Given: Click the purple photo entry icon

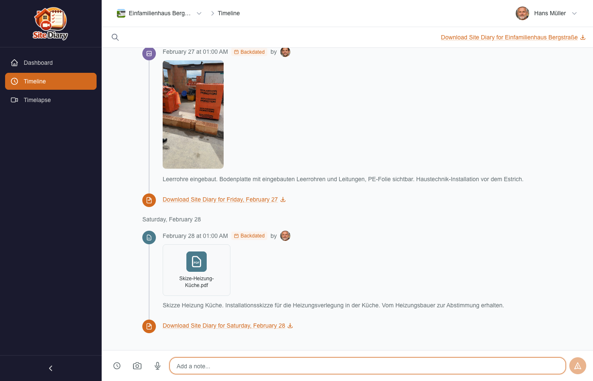Looking at the screenshot, I should click(149, 53).
